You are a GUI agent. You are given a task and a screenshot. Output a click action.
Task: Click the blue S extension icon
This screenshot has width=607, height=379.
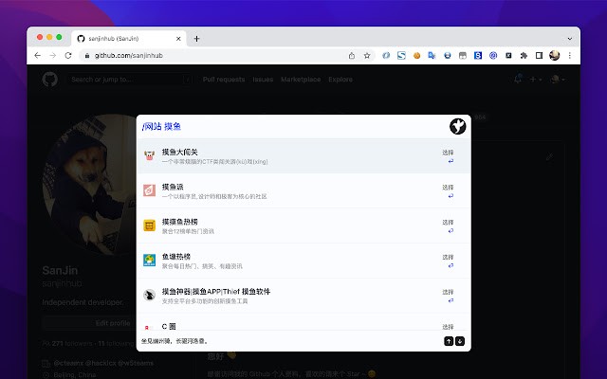pyautogui.click(x=478, y=55)
